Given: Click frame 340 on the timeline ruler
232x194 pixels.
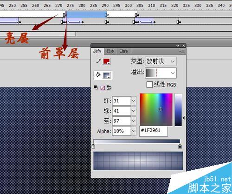Looking at the screenshot, I should (221, 6).
